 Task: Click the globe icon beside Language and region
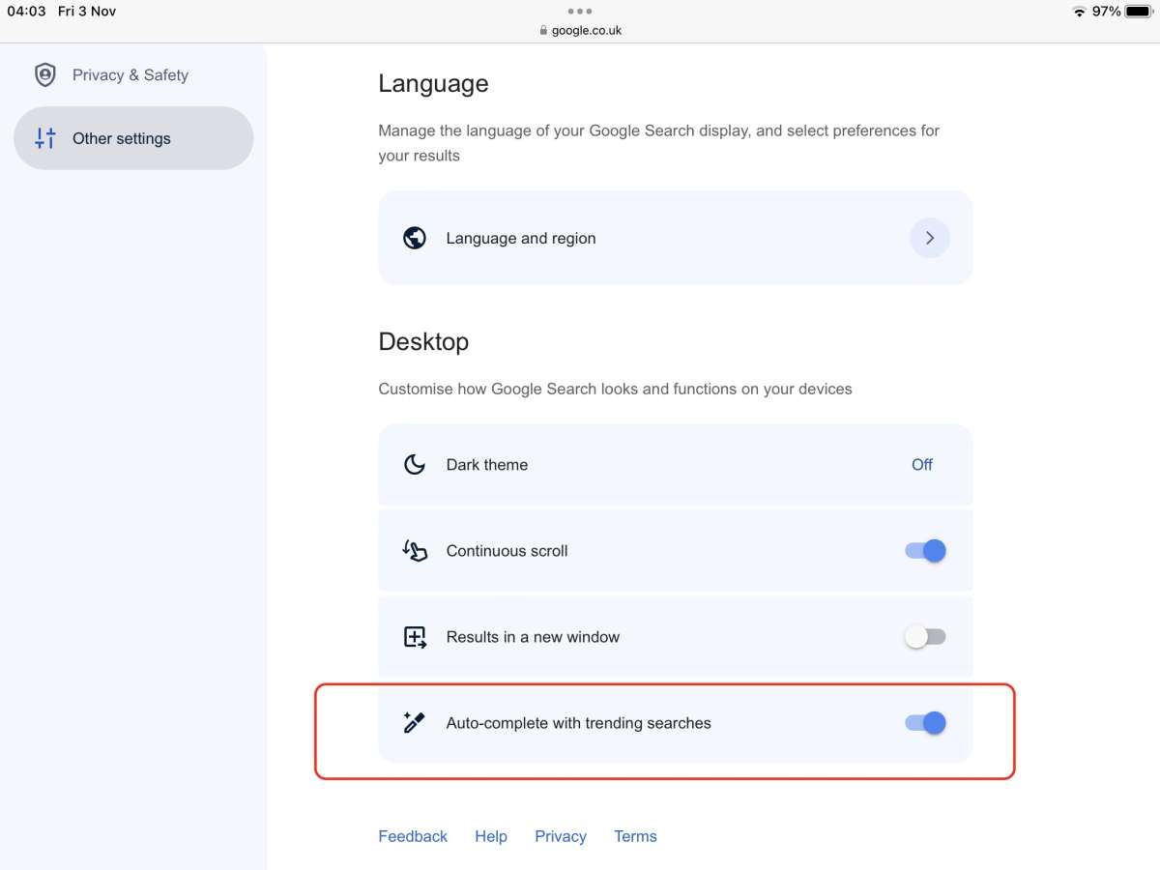(415, 238)
